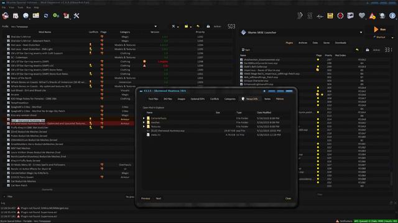
Task: Open the File menu
Action: pyautogui.click(x=4, y=7)
